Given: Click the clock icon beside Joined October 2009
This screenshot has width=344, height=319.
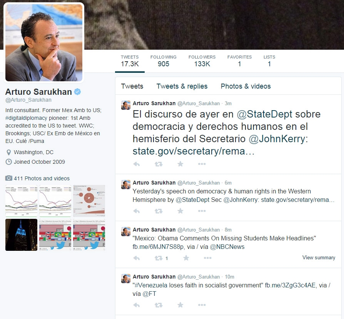Looking at the screenshot, I should 8,162.
